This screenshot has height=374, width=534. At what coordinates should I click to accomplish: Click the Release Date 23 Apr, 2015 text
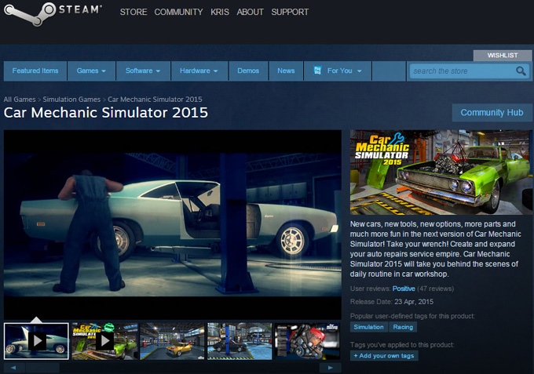click(392, 302)
